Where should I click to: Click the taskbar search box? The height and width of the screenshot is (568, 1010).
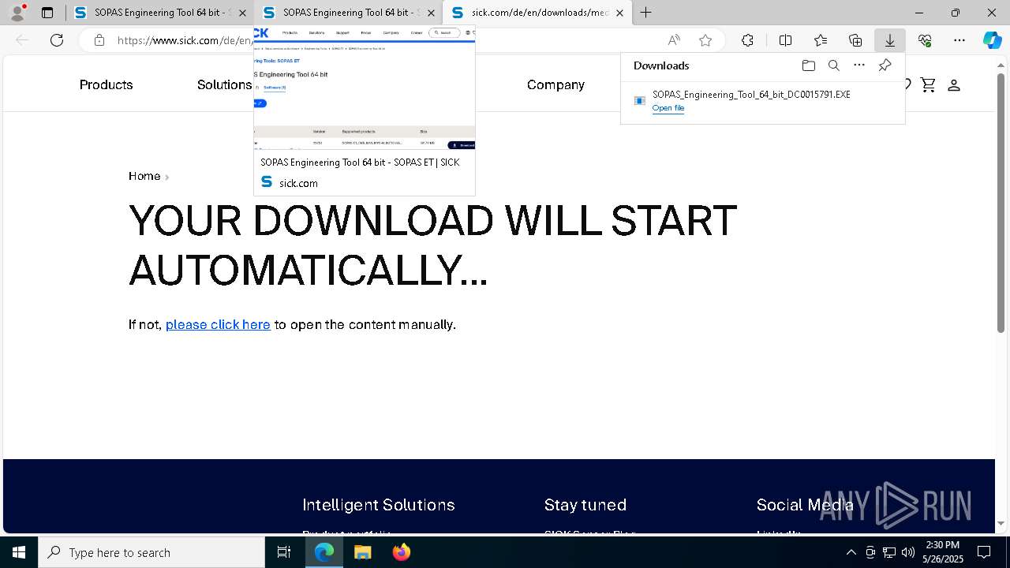point(151,552)
